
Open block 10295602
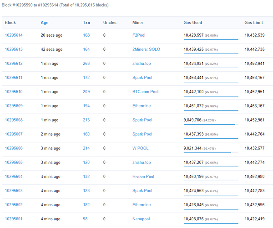pos(14,205)
